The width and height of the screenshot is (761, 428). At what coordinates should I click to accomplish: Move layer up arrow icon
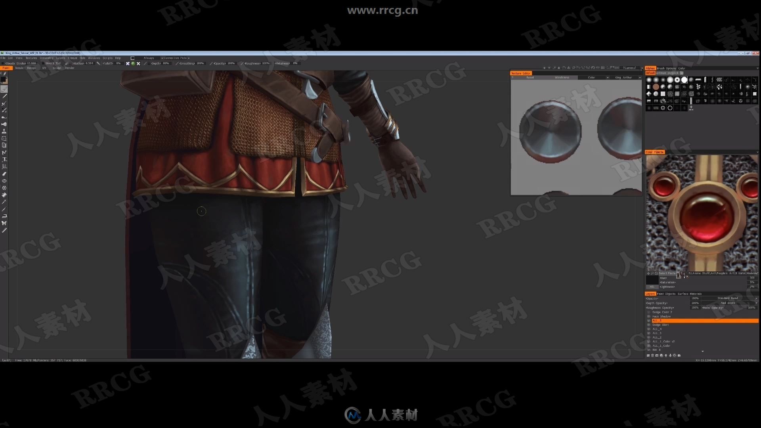click(666, 355)
